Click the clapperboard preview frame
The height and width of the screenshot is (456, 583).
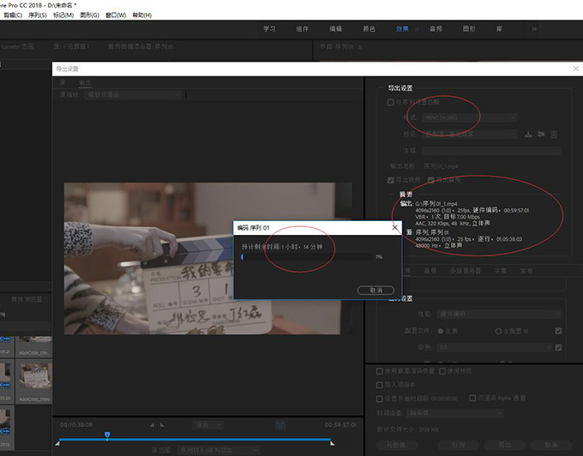coord(207,259)
